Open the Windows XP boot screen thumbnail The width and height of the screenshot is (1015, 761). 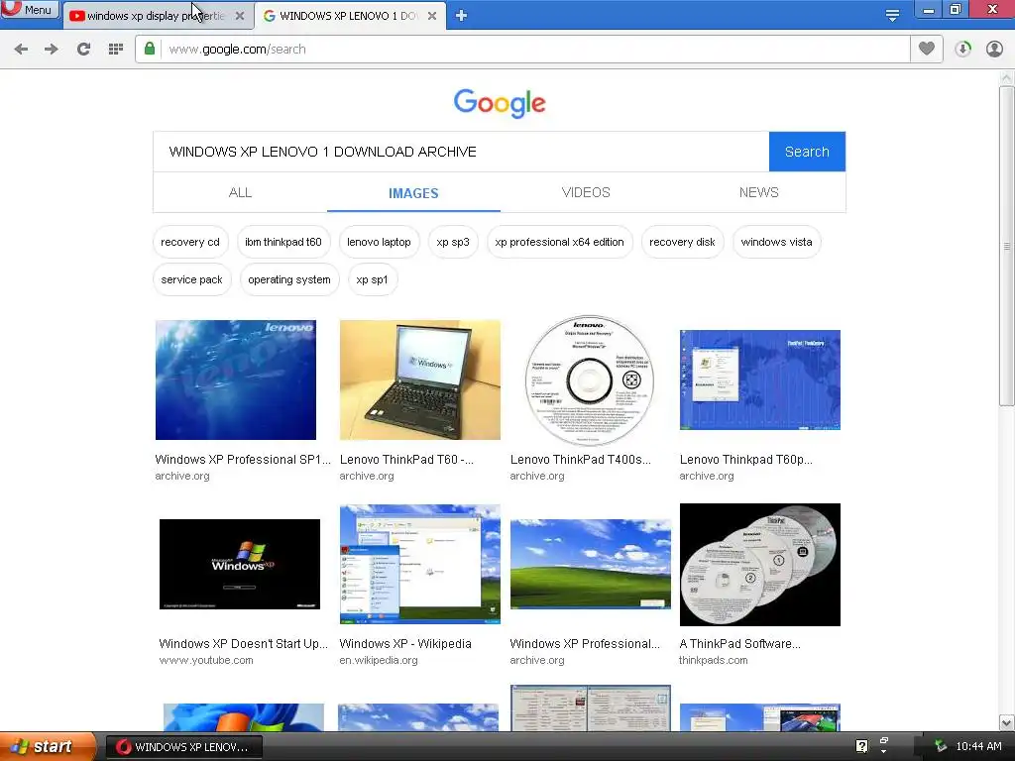click(240, 564)
